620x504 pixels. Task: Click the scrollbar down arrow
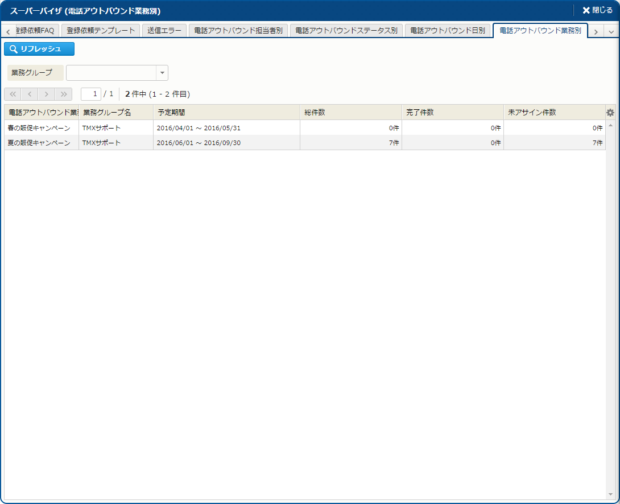610,494
